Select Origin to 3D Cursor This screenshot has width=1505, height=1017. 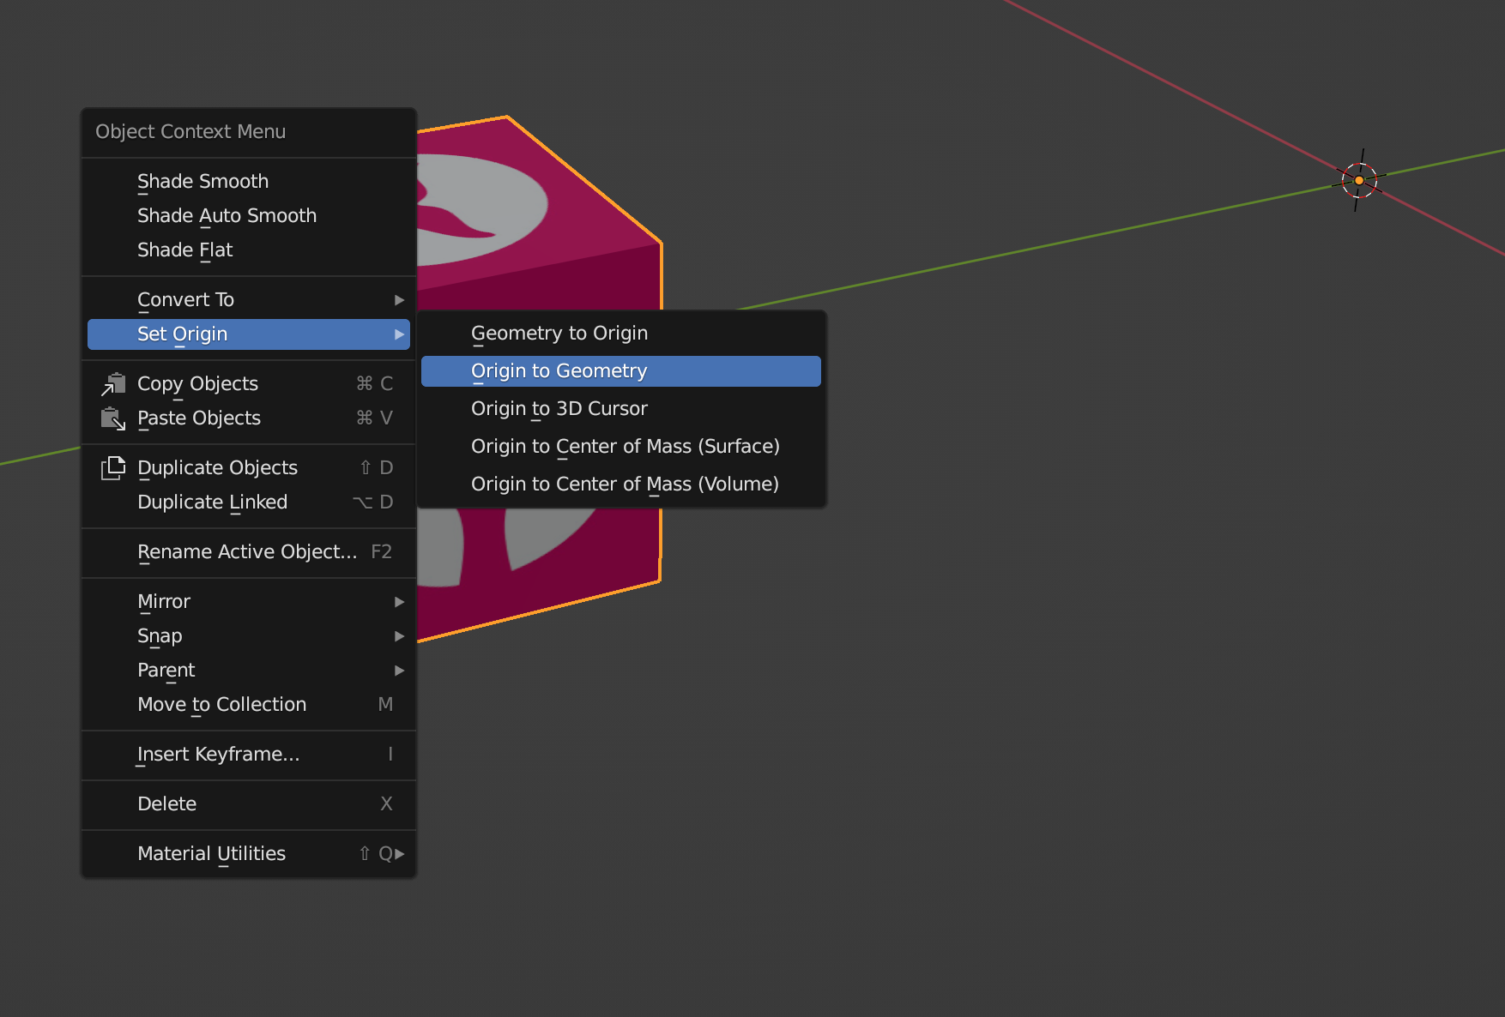[559, 408]
